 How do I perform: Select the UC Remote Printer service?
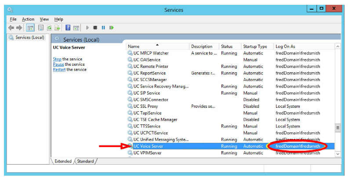[x=230, y=67]
